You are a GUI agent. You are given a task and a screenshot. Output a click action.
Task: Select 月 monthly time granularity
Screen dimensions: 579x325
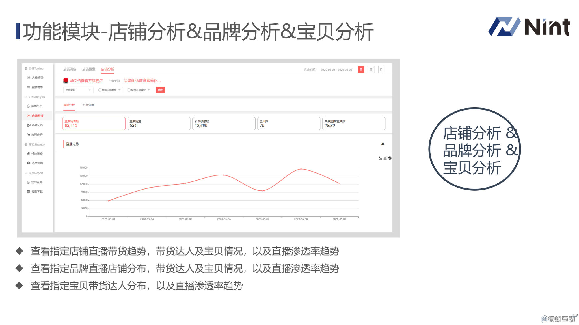point(381,70)
